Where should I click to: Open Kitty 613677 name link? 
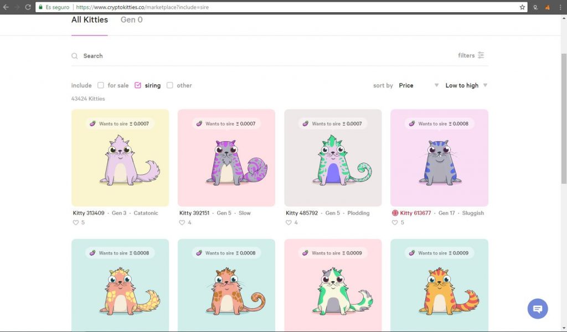pyautogui.click(x=415, y=213)
